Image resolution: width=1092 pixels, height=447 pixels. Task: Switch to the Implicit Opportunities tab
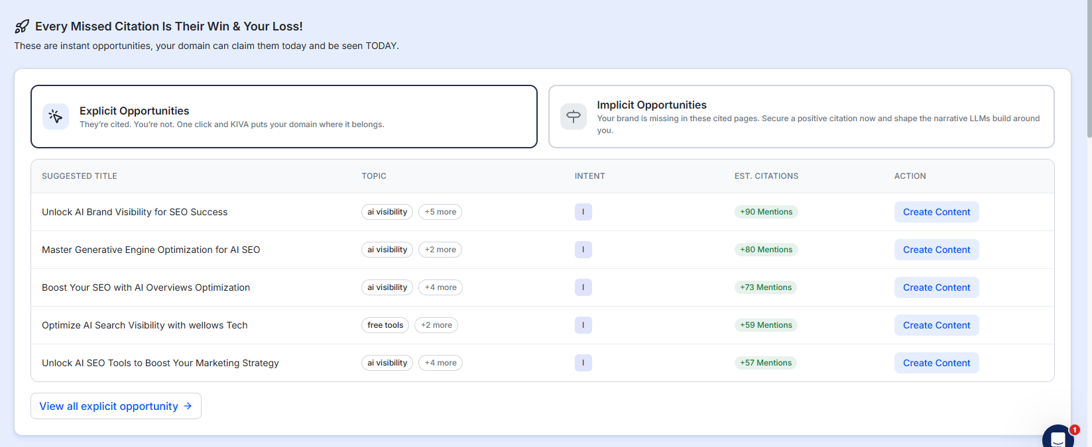tap(801, 117)
